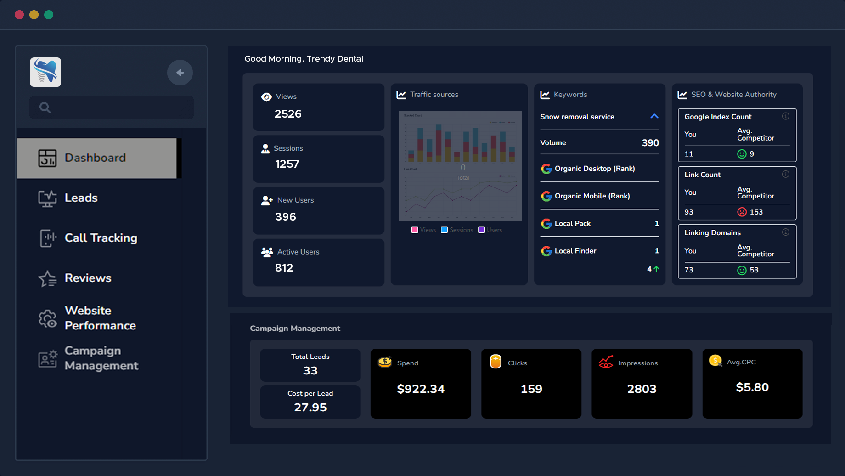Click the Campaign Management badge icon
845x476 pixels.
[48, 358]
